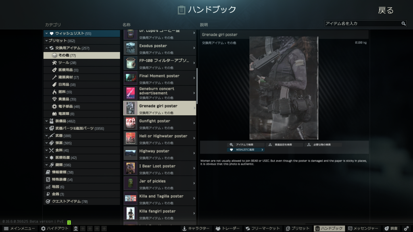Click the Jar of pickles thumbnail
This screenshot has height=232, width=413.
[130, 183]
